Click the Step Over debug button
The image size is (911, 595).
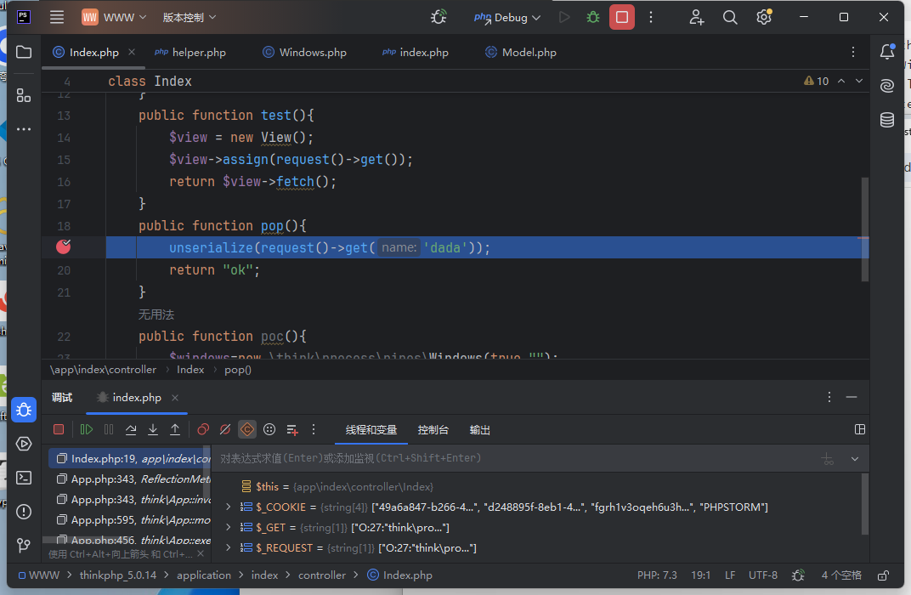[x=131, y=430]
